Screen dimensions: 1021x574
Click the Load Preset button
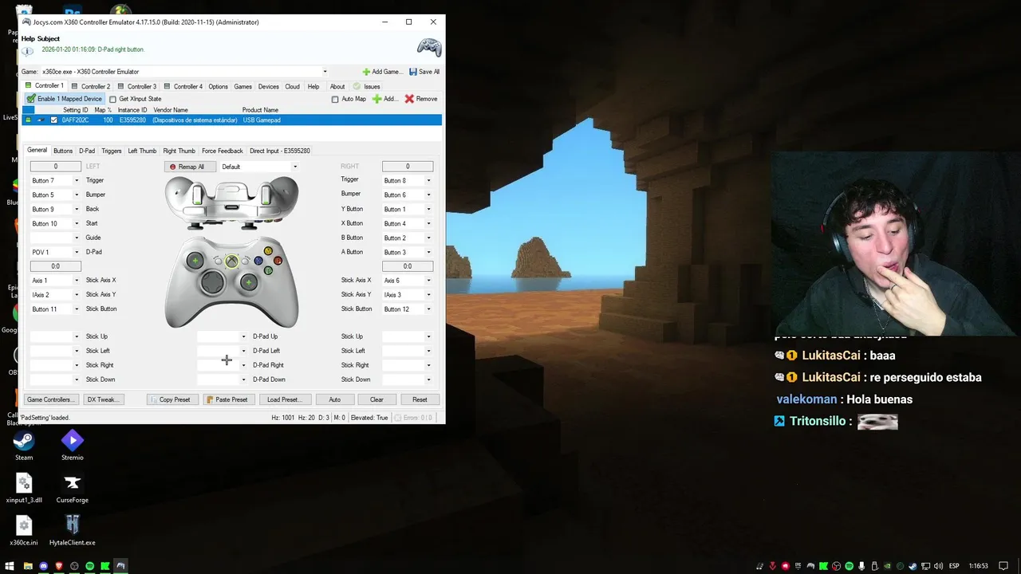pos(284,399)
